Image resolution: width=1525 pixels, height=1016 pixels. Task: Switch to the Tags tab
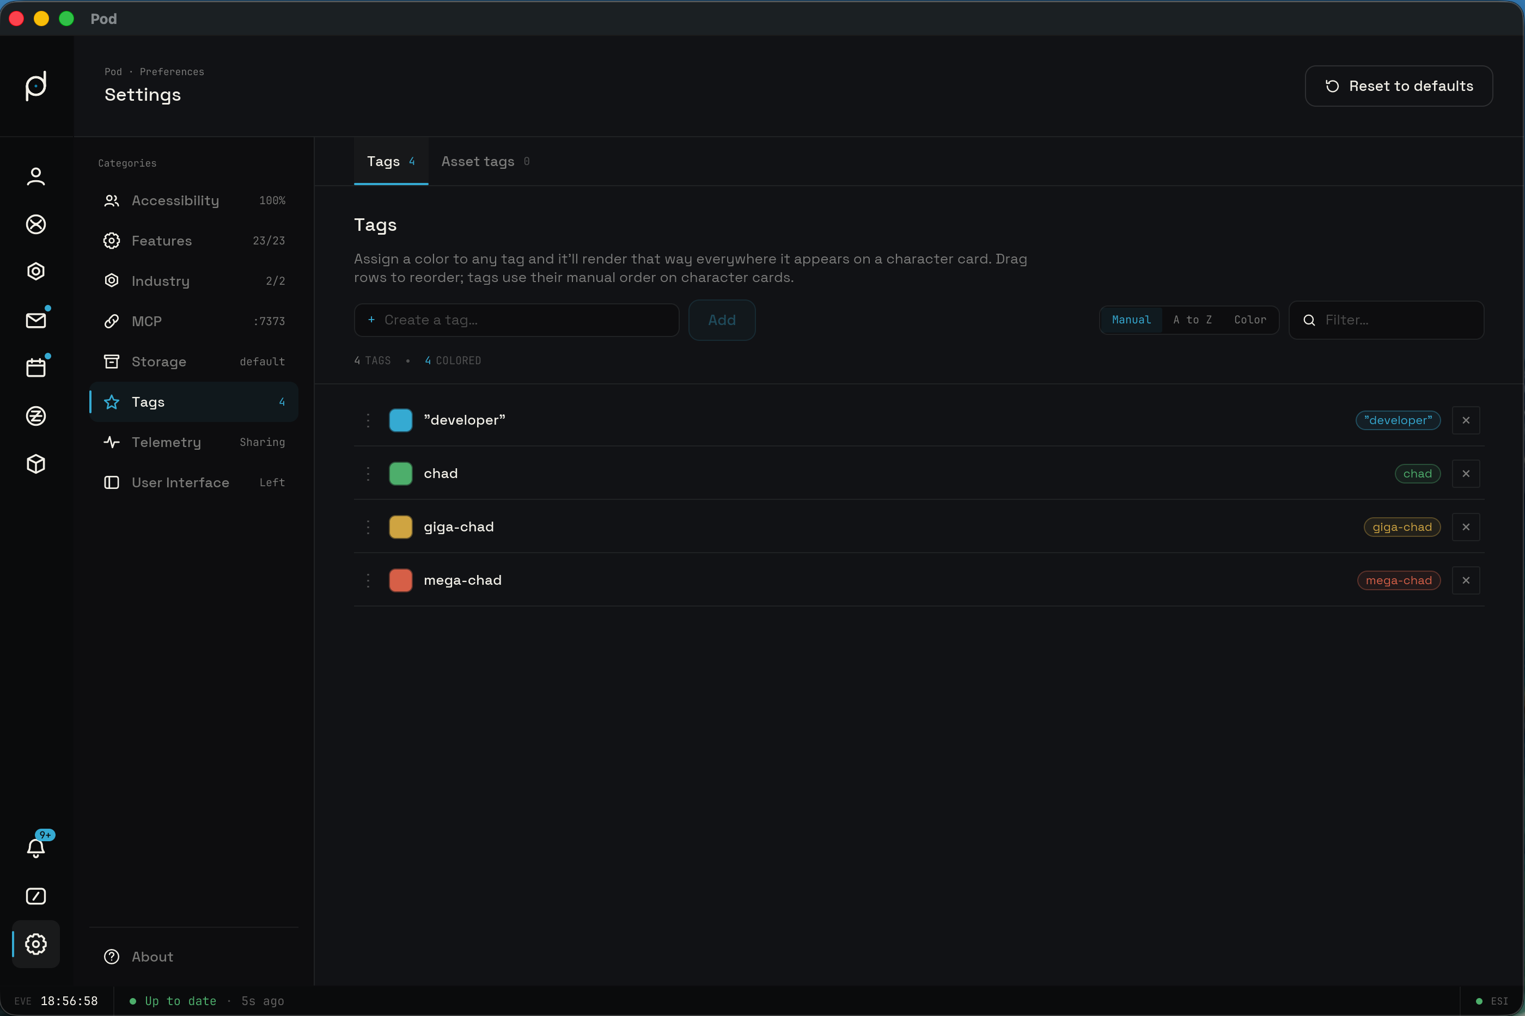coord(391,161)
